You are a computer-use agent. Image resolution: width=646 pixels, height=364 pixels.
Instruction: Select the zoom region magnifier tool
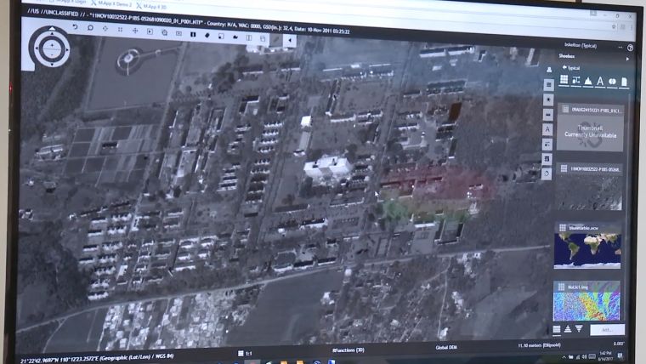(x=164, y=32)
